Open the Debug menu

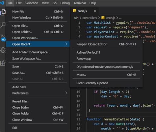(65, 3)
